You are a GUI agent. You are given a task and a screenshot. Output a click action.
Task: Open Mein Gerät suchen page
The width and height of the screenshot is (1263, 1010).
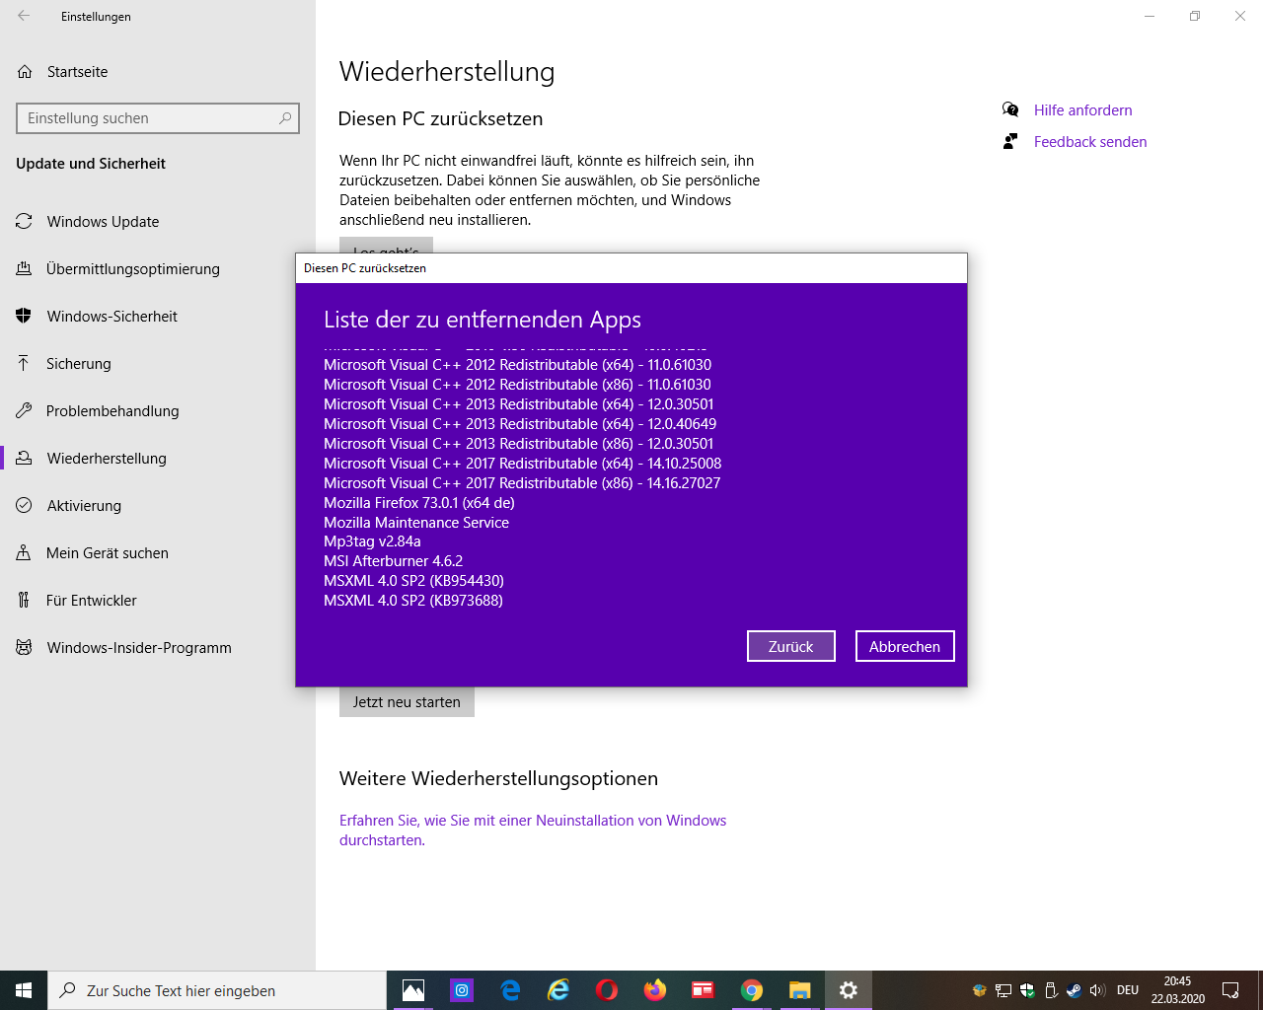click(x=108, y=553)
